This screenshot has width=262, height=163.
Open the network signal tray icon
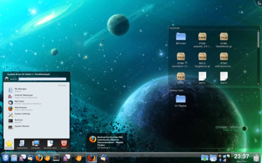pyautogui.click(x=225, y=160)
